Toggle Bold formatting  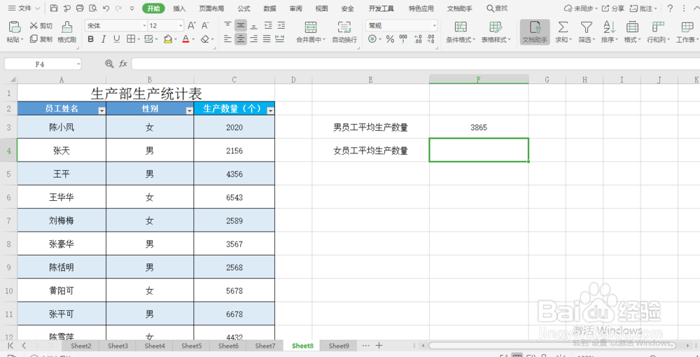(90, 39)
